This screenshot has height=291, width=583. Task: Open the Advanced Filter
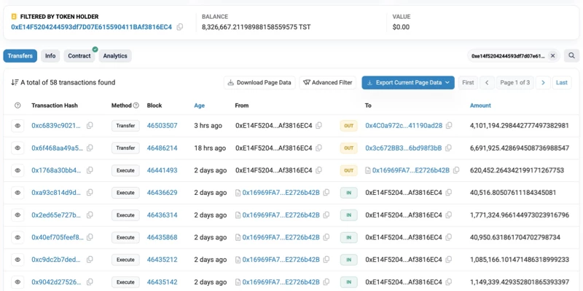(327, 82)
